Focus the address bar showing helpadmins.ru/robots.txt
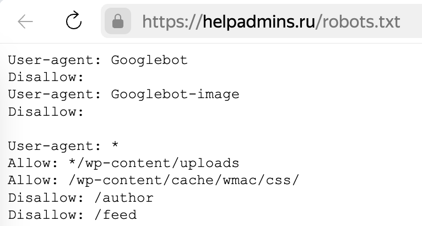This screenshot has height=226, width=422. click(x=262, y=21)
